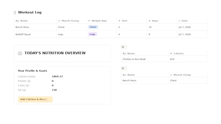
Task: Click the Fat (g) label
Action: point(22,90)
